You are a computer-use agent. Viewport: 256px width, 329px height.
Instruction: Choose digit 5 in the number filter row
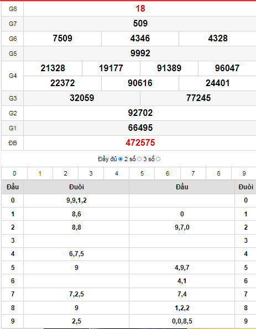[x=142, y=173]
